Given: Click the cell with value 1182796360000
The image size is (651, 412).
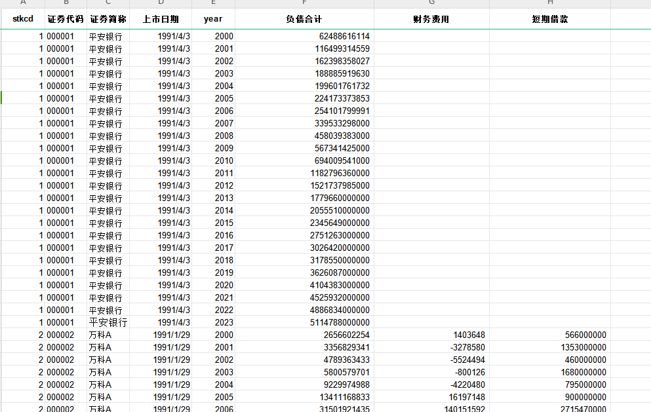Looking at the screenshot, I should pyautogui.click(x=304, y=173).
